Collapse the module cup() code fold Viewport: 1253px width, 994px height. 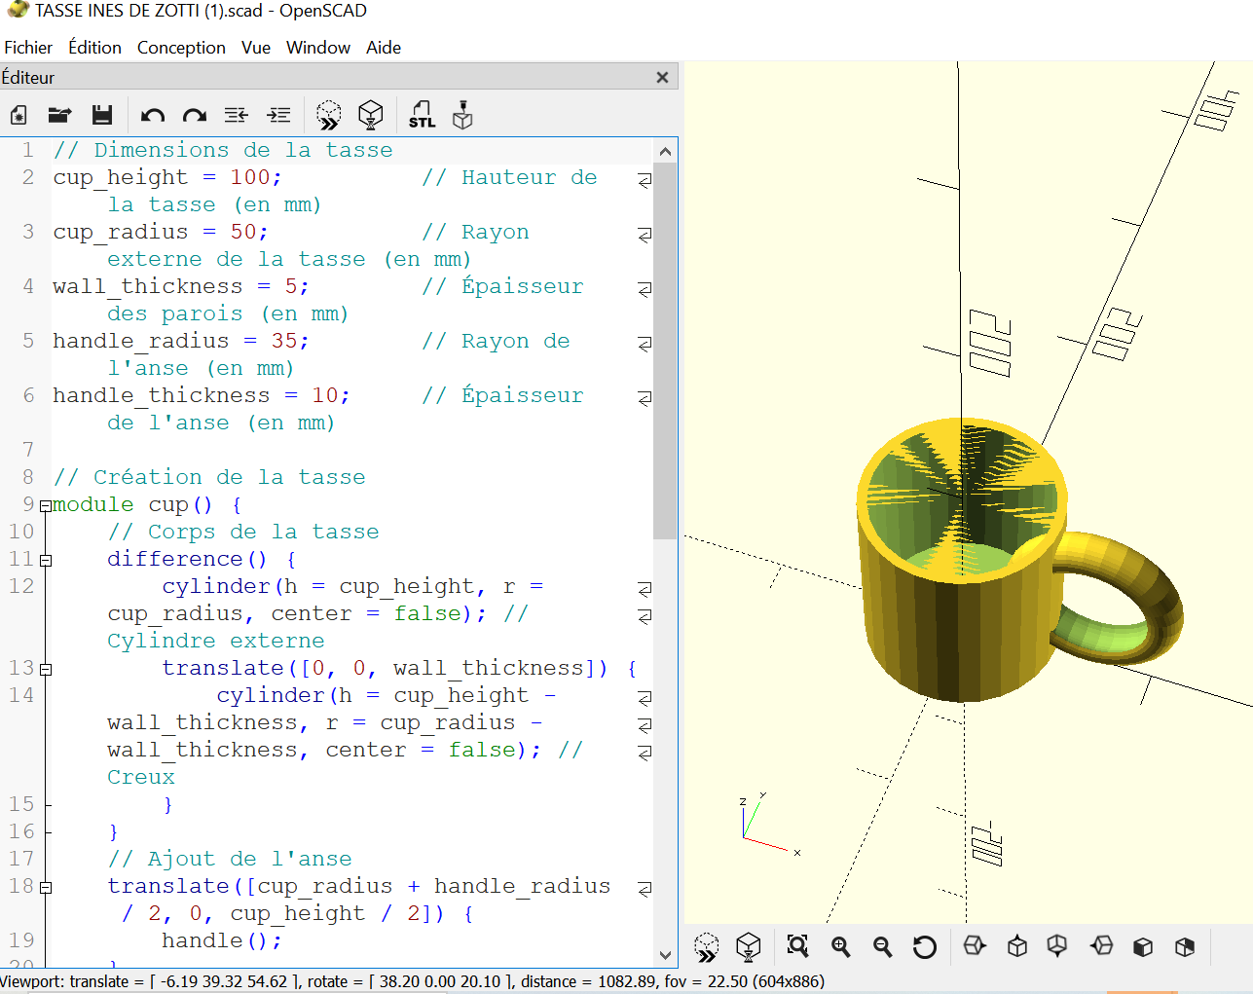[x=45, y=505]
